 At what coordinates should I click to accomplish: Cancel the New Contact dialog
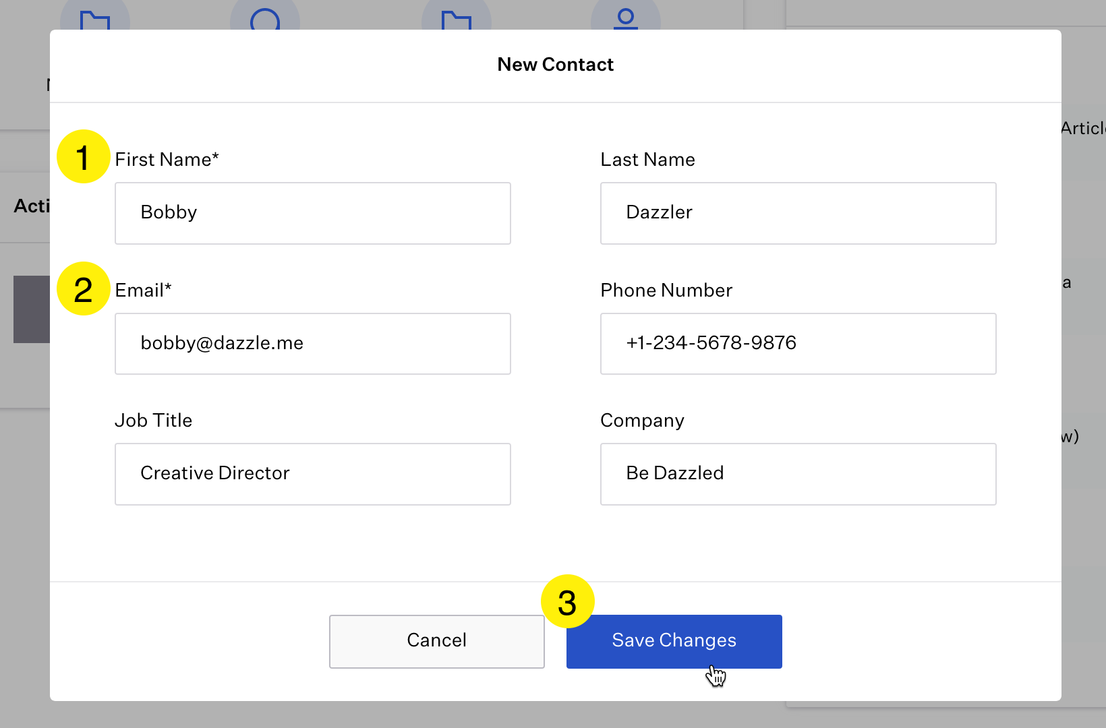[436, 640]
